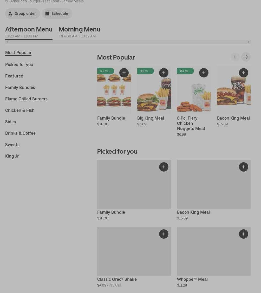Click the menu tabs horizontal scrollbar track
Viewport: 261px width, 293px height.
point(156,42)
